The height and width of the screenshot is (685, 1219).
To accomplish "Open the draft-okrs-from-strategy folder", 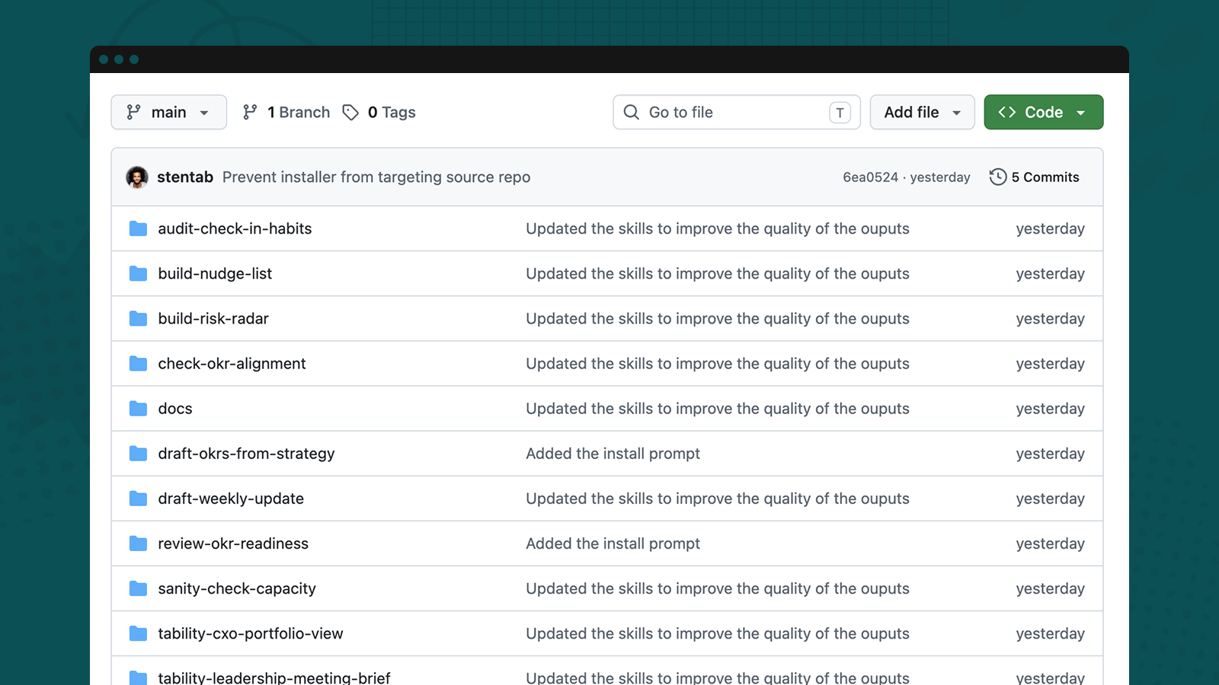I will [x=246, y=453].
